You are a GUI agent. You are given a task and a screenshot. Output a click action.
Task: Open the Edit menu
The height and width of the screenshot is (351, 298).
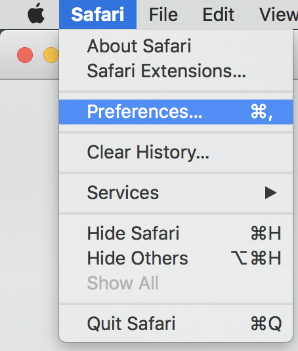click(x=219, y=14)
